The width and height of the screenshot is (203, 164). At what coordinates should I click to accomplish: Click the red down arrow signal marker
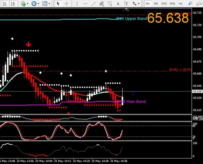(28, 44)
